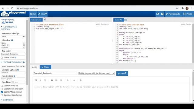Collapse the Tools & Simulators section
Image resolution: width=194 pixels, height=109 pixels.
tap(12, 62)
